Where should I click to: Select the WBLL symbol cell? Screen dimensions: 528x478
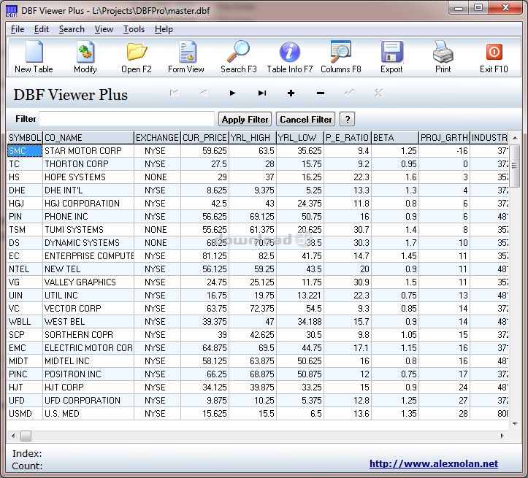25,322
